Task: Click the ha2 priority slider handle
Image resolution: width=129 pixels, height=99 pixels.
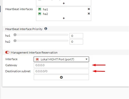Action: click(15, 41)
